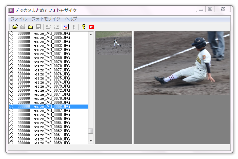The width and height of the screenshot is (238, 159).
Task: Select resize_IMG_0086.JPG in the list
Action: tap(48, 33)
